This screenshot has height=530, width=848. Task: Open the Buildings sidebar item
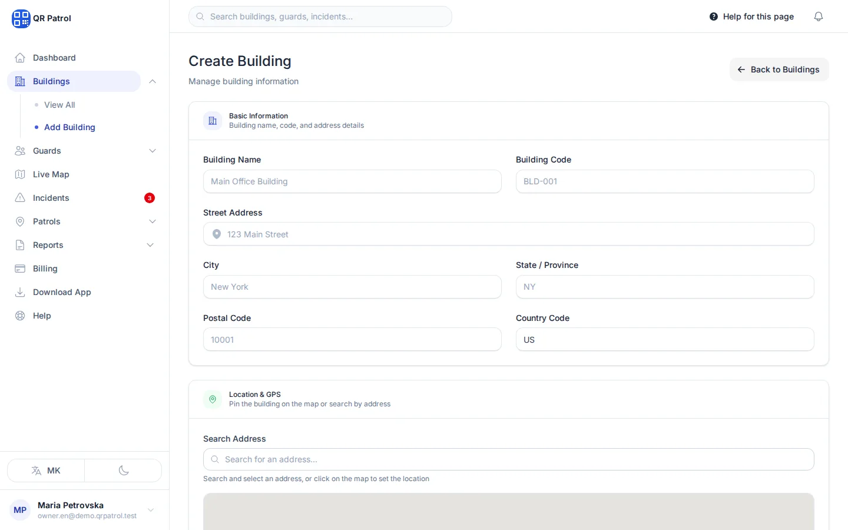pos(74,81)
